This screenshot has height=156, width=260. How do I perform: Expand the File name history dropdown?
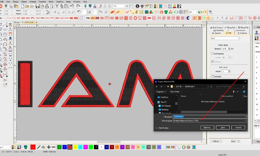[245, 117]
